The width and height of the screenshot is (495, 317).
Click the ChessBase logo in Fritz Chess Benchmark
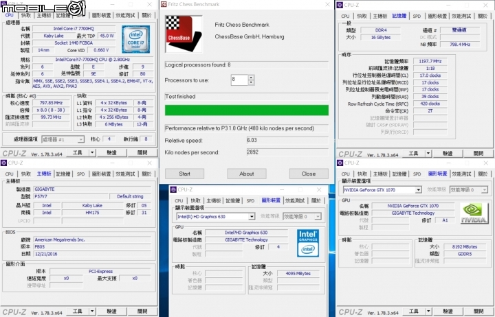point(184,34)
